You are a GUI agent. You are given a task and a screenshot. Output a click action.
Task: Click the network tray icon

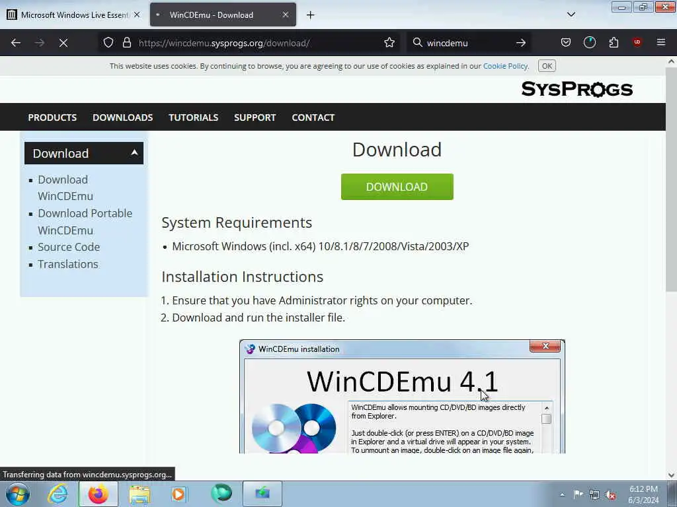(x=594, y=494)
